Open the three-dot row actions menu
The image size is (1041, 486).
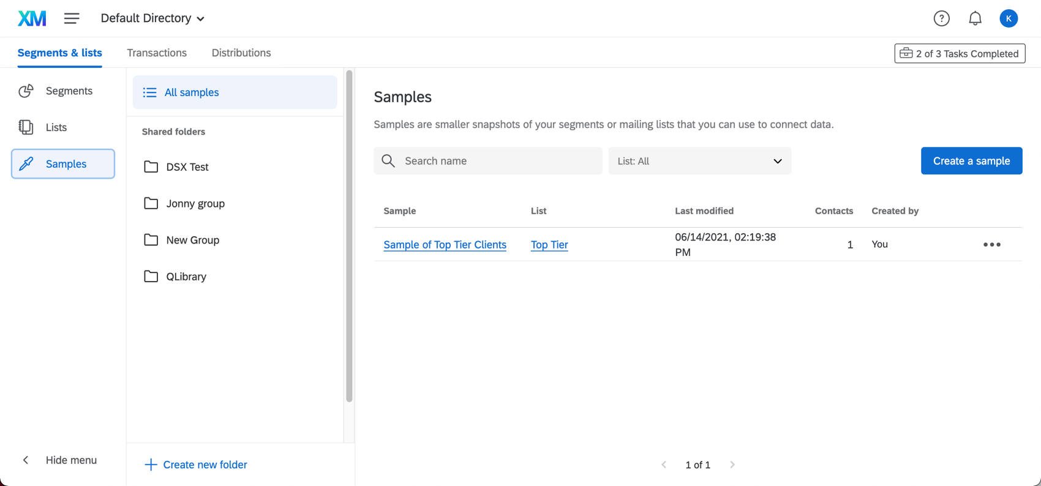click(x=991, y=245)
